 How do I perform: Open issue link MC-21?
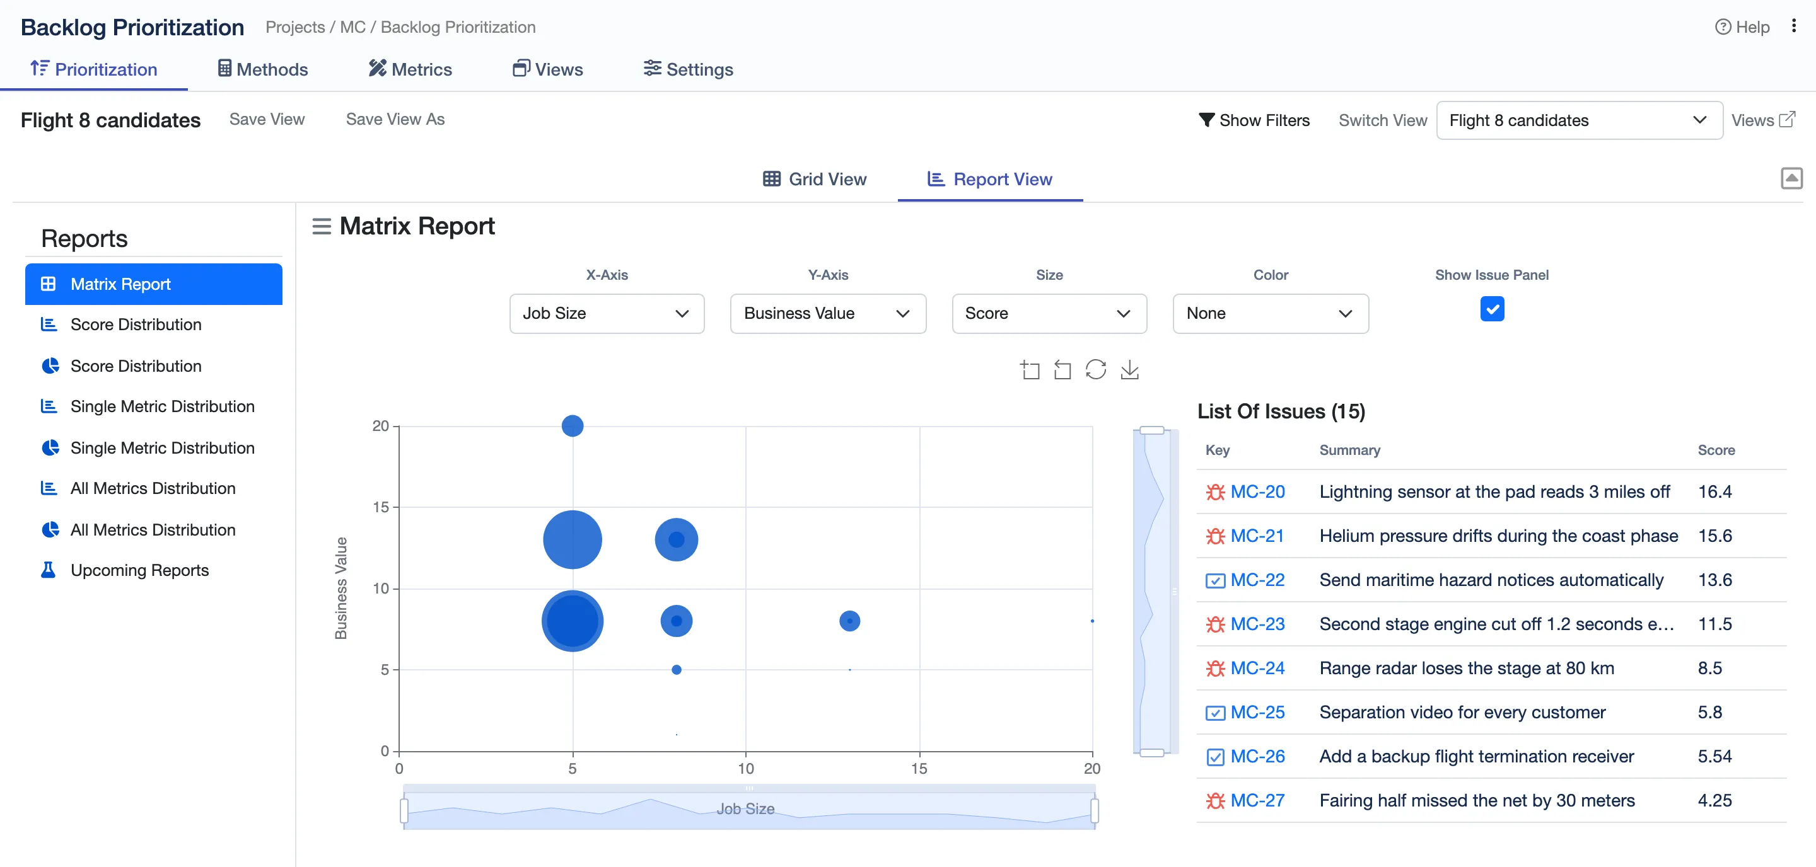pyautogui.click(x=1257, y=536)
